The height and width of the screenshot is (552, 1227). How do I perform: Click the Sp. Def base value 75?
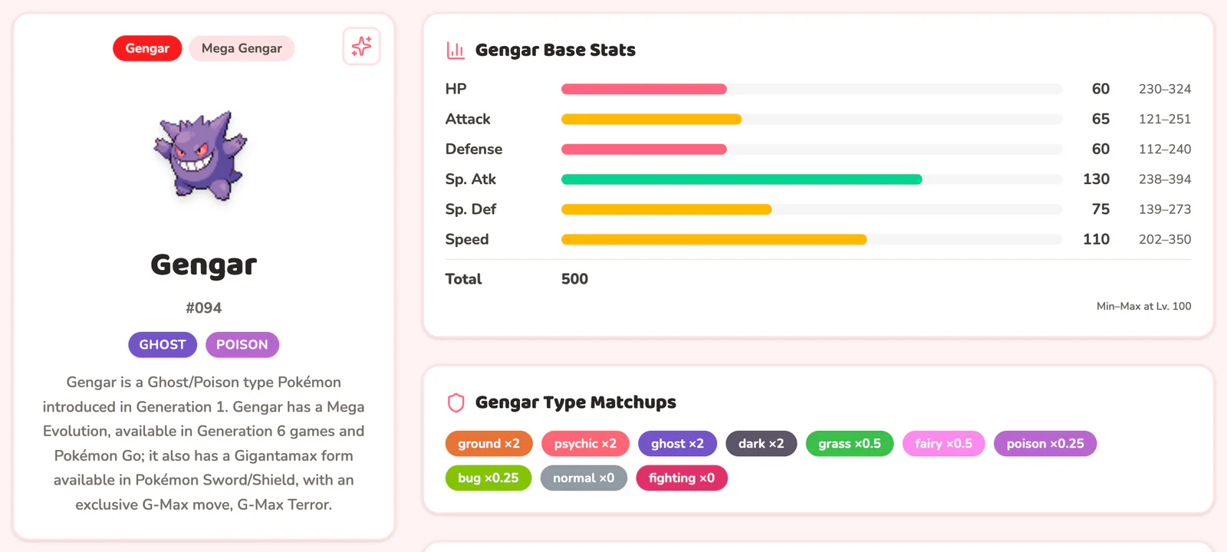coord(1100,209)
